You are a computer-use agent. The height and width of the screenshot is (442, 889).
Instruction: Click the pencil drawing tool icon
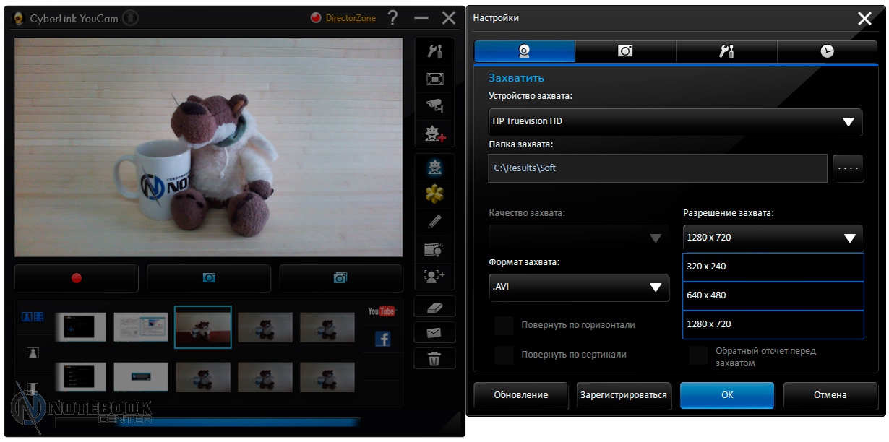click(434, 222)
